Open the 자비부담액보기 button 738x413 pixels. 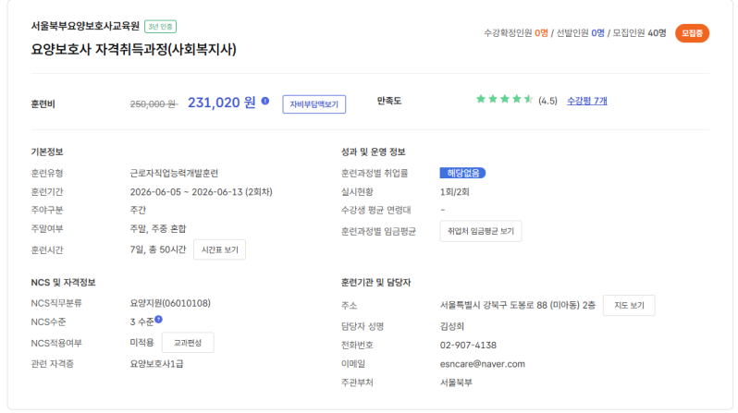pos(314,103)
